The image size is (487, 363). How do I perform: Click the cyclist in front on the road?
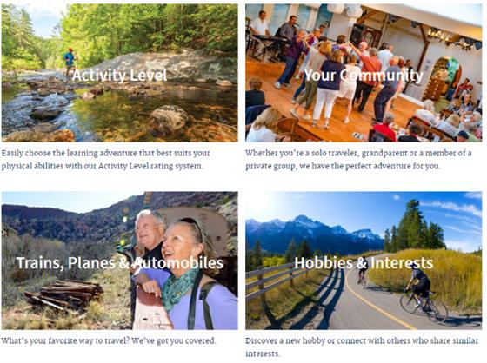[419, 291]
